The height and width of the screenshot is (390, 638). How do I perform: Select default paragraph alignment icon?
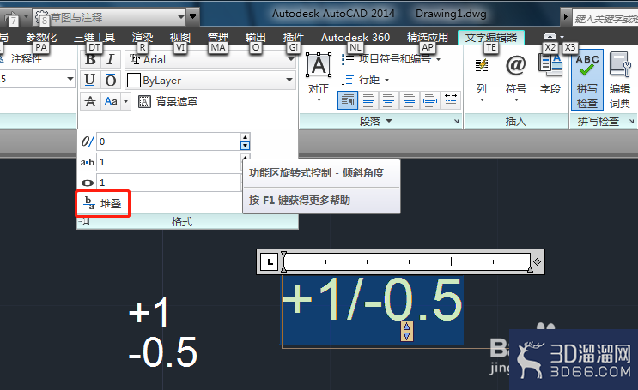[348, 100]
